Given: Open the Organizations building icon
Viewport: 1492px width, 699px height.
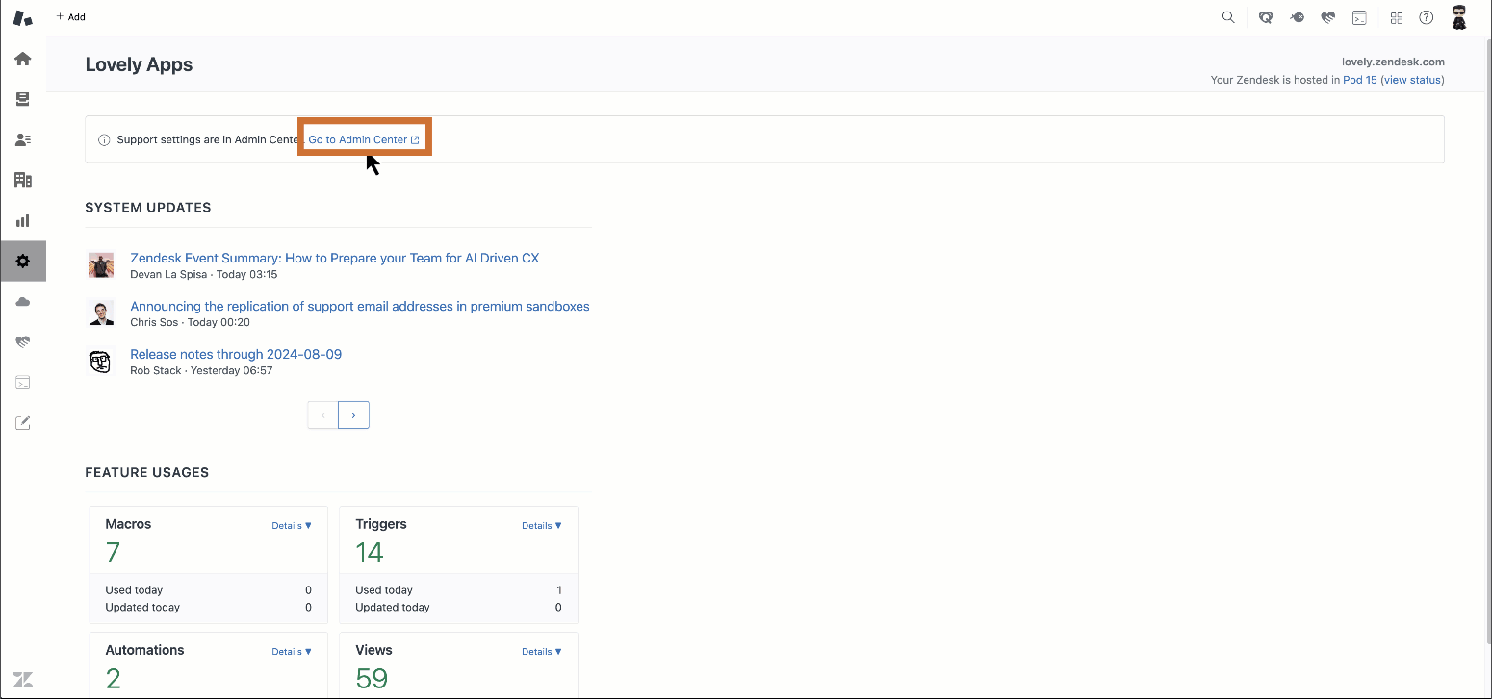Looking at the screenshot, I should point(23,180).
